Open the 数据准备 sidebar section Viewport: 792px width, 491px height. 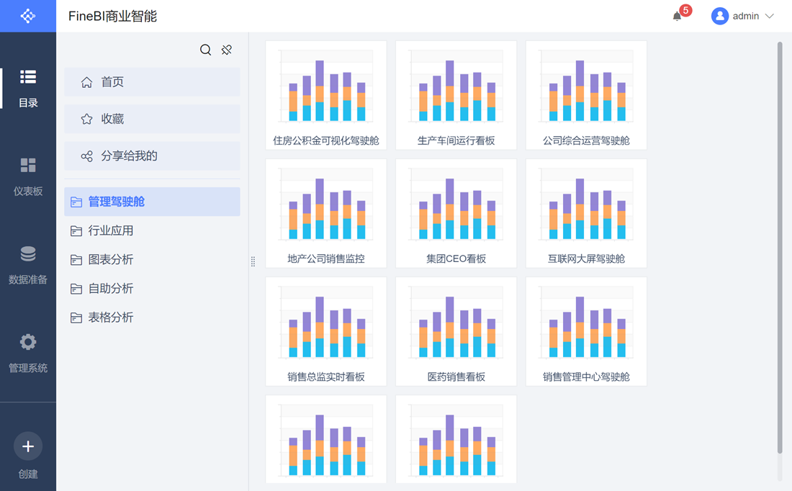(28, 263)
